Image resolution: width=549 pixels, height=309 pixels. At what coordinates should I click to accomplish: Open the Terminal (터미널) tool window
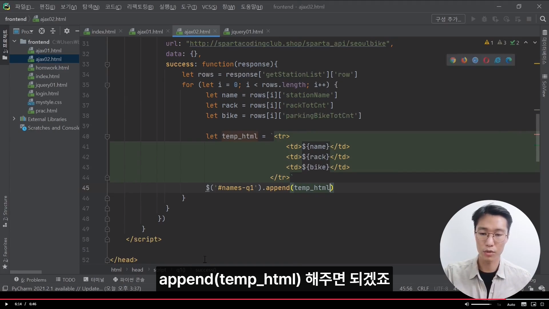click(x=94, y=280)
